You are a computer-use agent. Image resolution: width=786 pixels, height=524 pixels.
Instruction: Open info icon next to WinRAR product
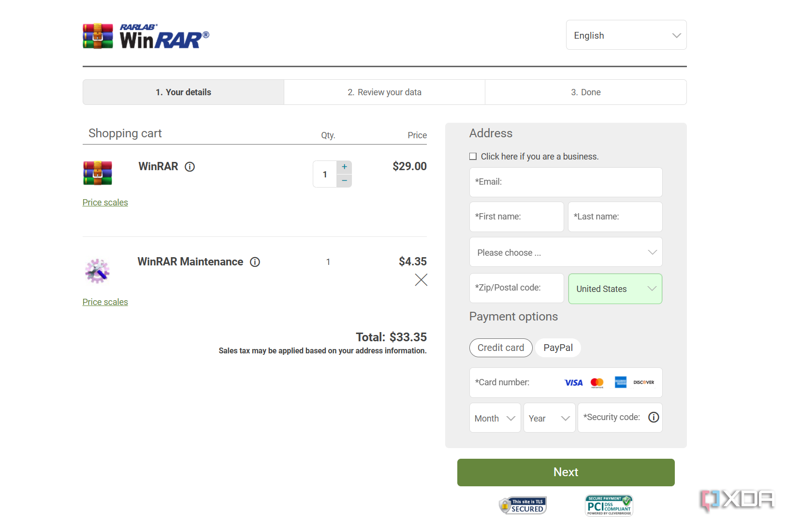pyautogui.click(x=190, y=167)
